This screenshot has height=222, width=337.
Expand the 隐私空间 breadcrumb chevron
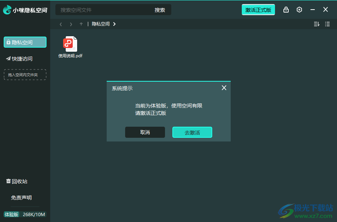pos(114,23)
